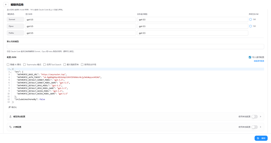
Task: Click the 保存 button
Action: (261, 138)
